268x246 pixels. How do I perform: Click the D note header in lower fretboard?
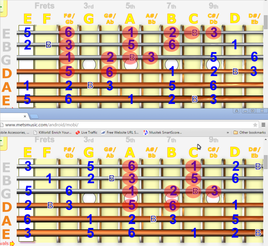pos(234,153)
